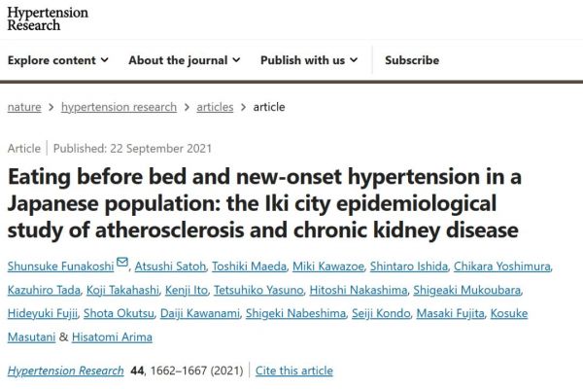Follow the hypertension research breadcrumb link
Image resolution: width=583 pixels, height=389 pixels.
point(119,107)
